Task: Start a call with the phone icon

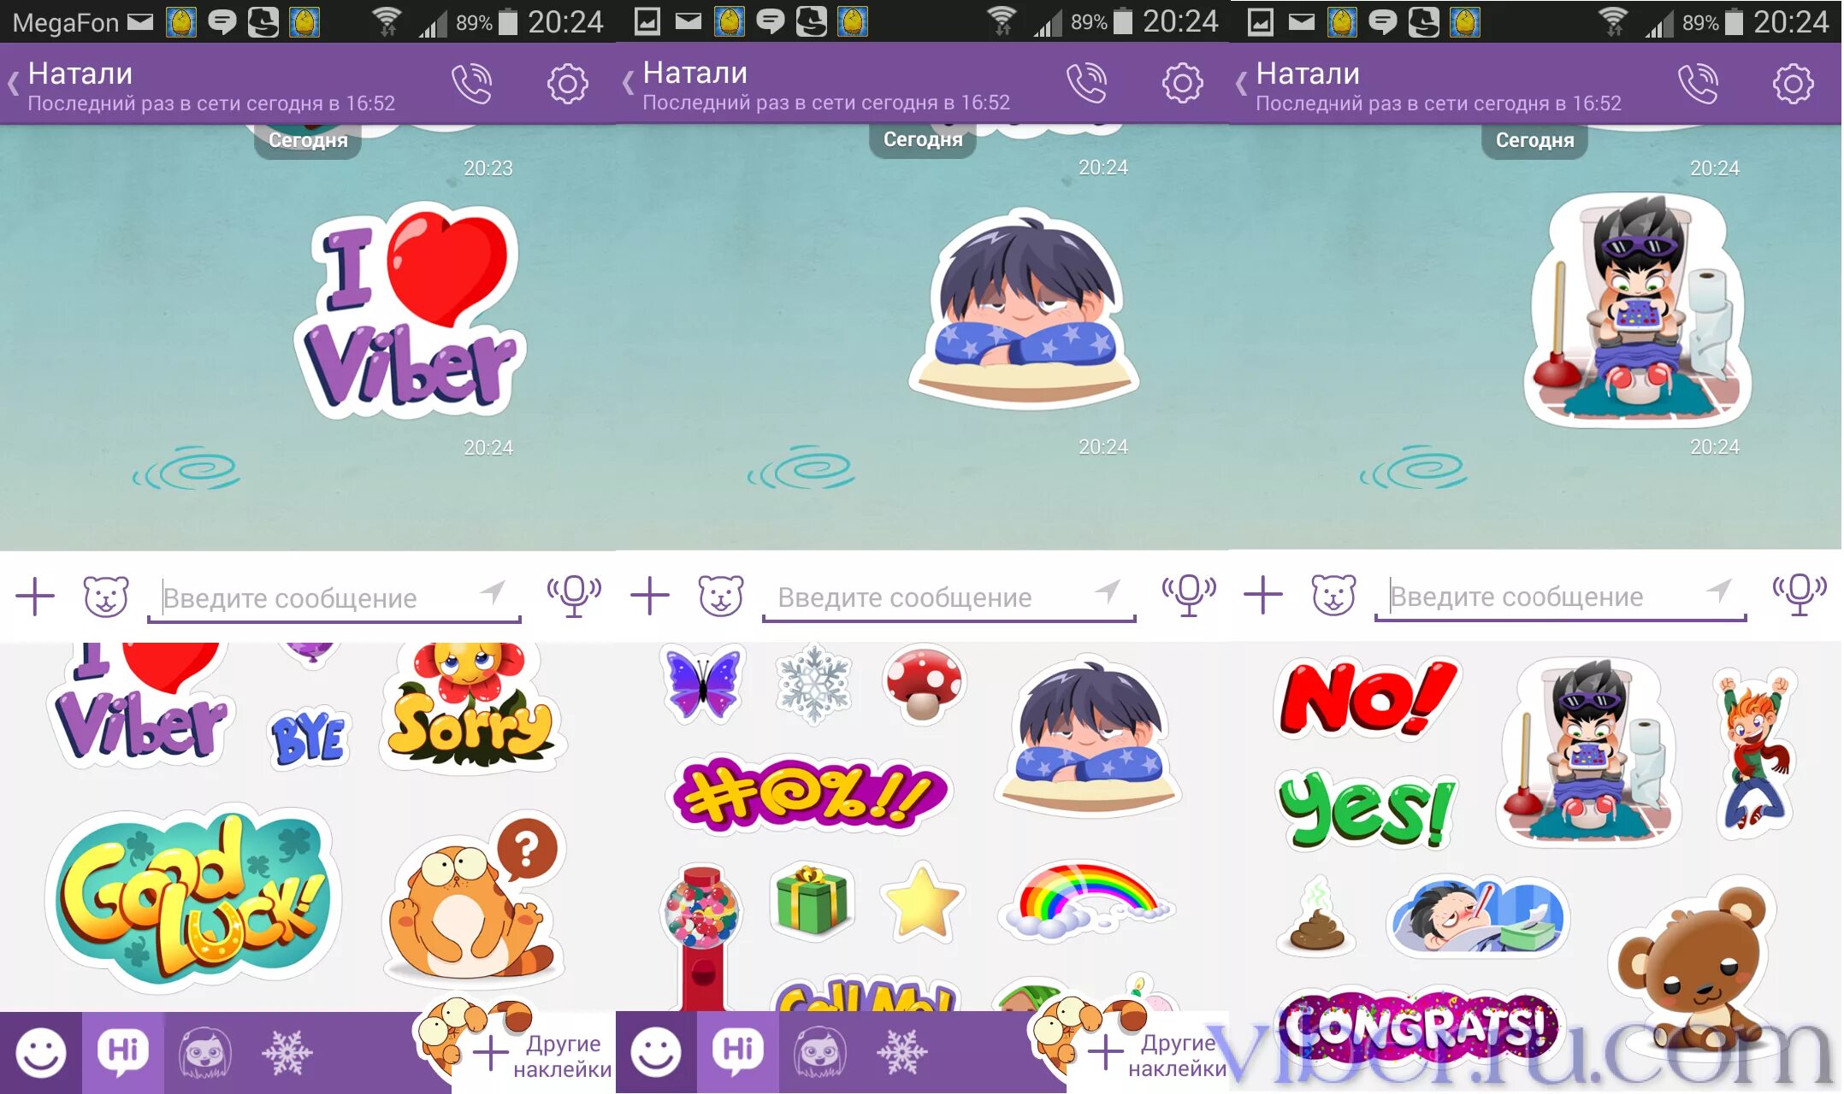Action: (x=472, y=84)
